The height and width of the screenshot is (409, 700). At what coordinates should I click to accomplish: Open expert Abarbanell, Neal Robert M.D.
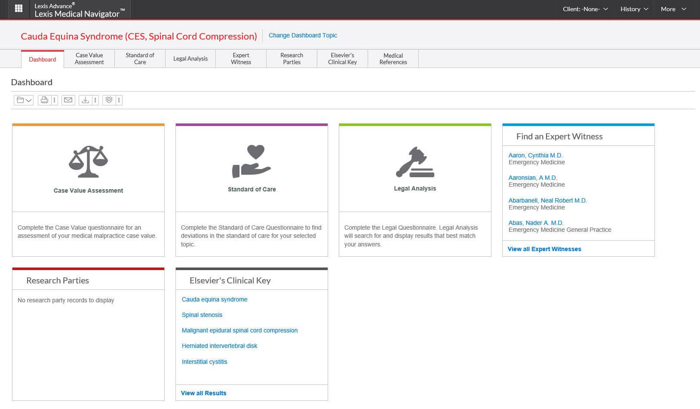(x=547, y=200)
